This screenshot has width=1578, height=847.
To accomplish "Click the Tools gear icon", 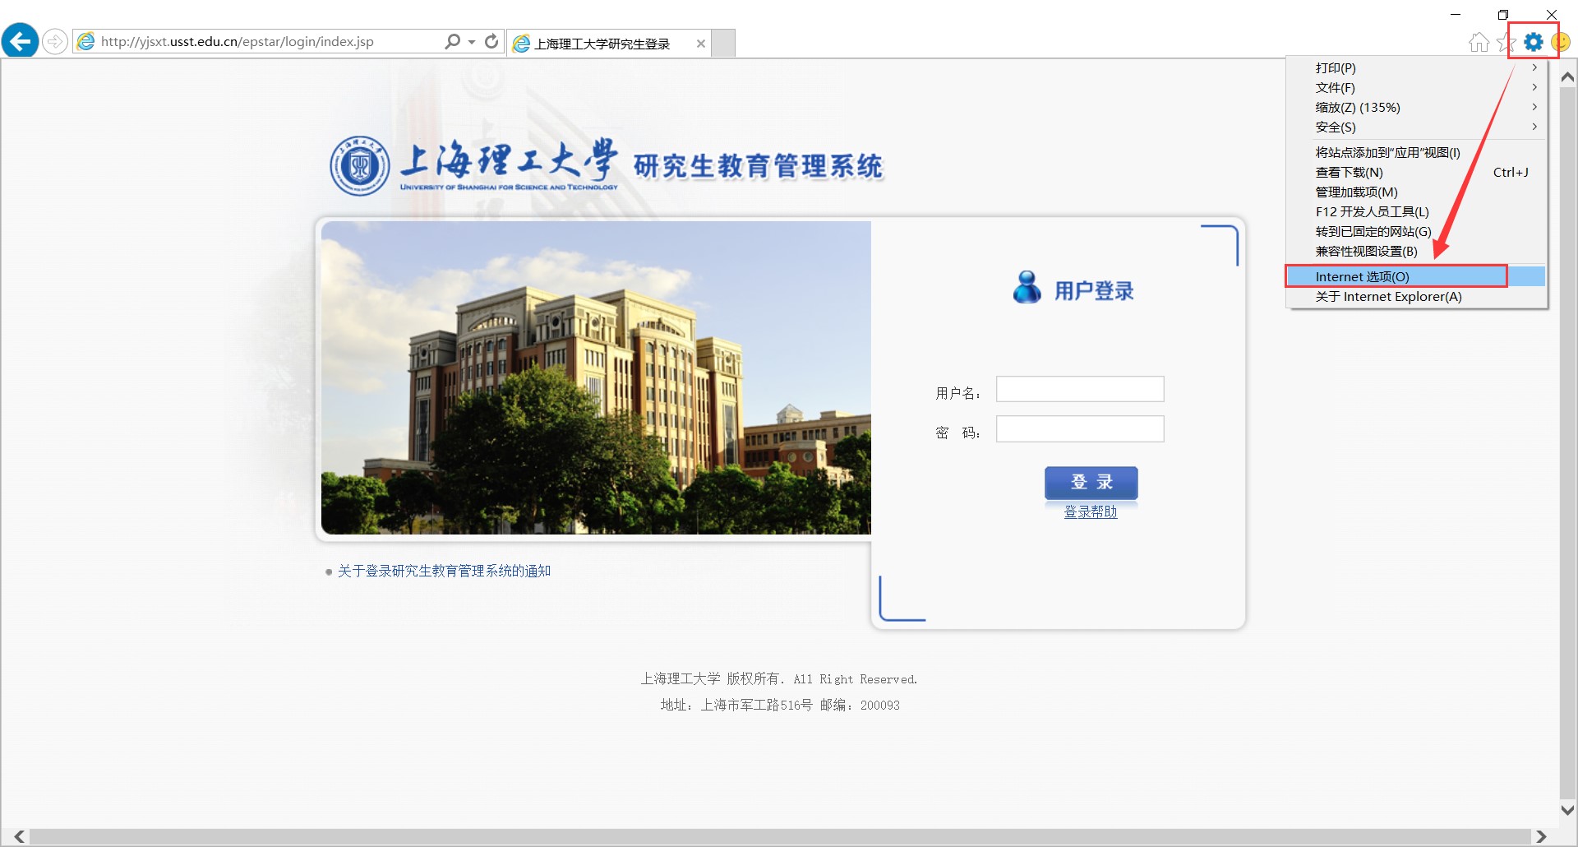I will click(1534, 42).
